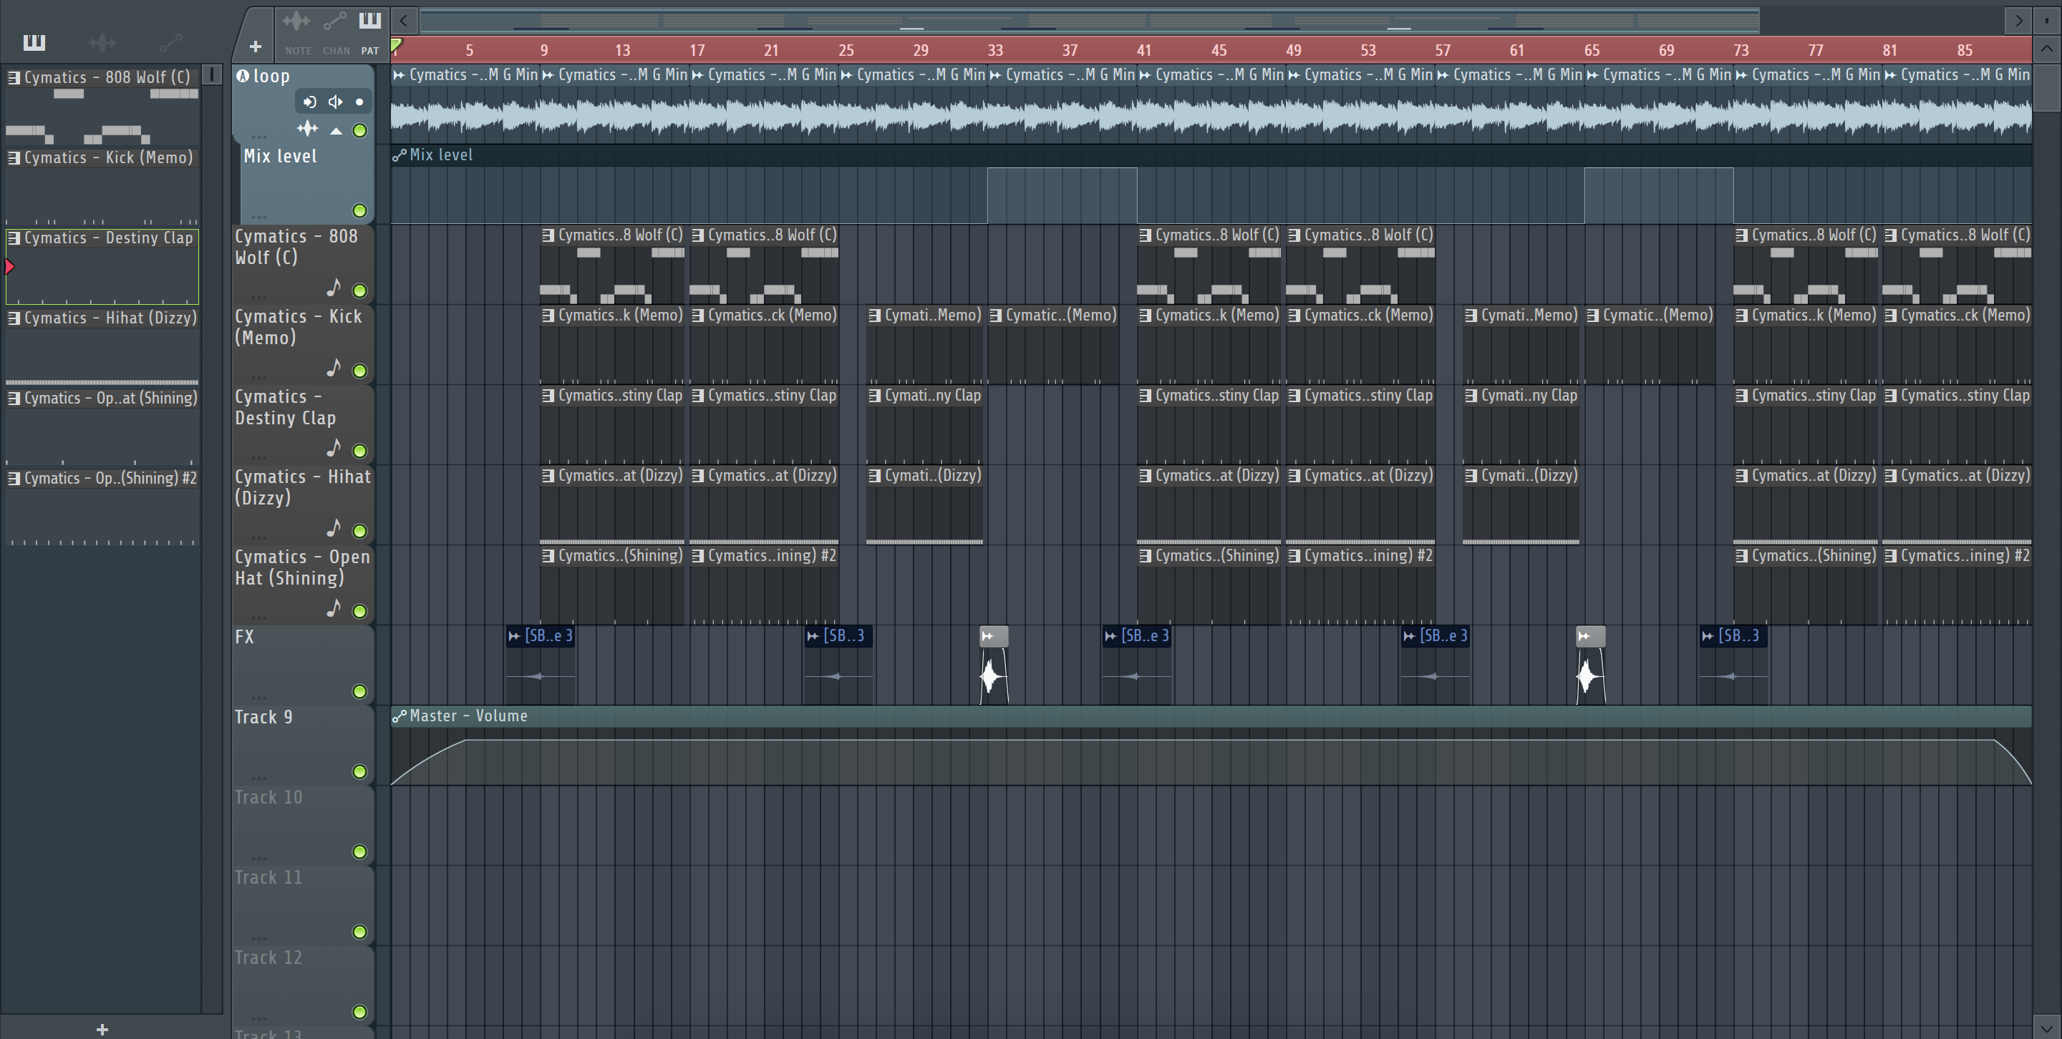
Task: Click the loop track audio waveform icon
Action: [x=307, y=129]
